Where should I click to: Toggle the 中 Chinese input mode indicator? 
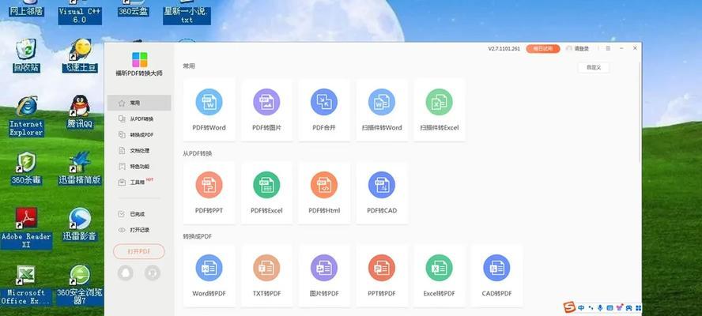[581, 308]
